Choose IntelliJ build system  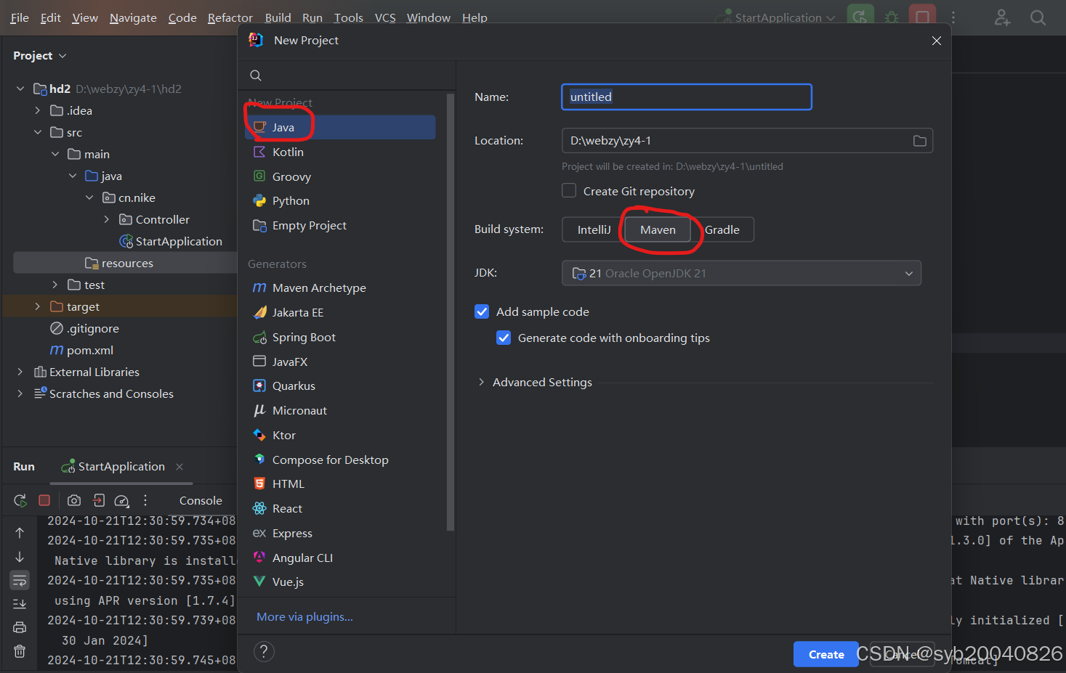594,229
